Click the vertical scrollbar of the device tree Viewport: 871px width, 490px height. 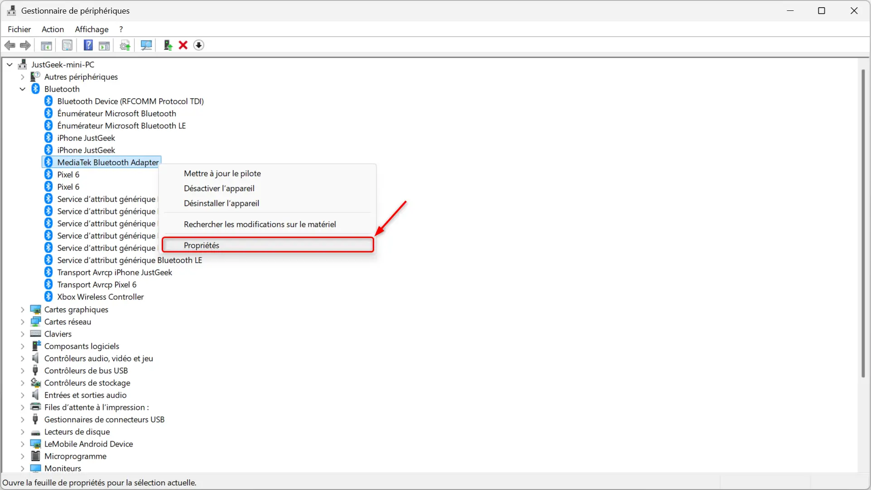pyautogui.click(x=863, y=223)
